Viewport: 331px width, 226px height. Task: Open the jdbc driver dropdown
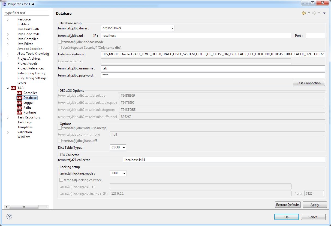pos(172,28)
